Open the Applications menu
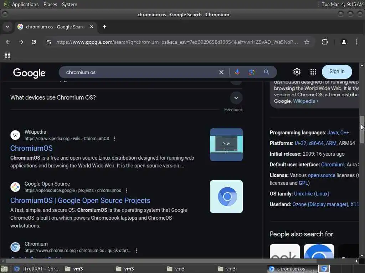This screenshot has height=273, width=365. 21,4
